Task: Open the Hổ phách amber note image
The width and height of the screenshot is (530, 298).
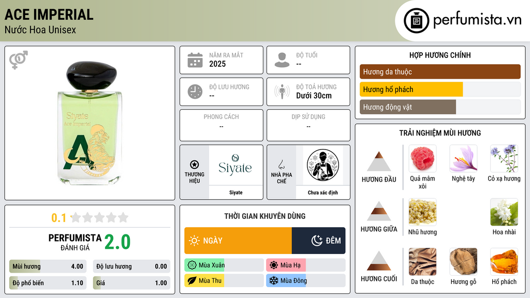Action: 504,261
